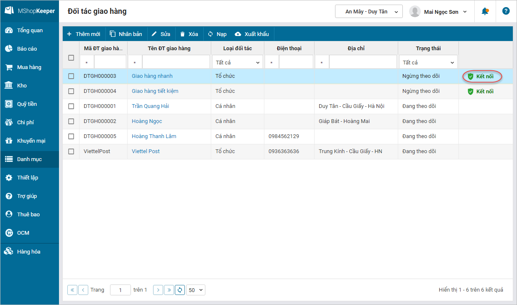Go to next page arrow

[x=158, y=290]
